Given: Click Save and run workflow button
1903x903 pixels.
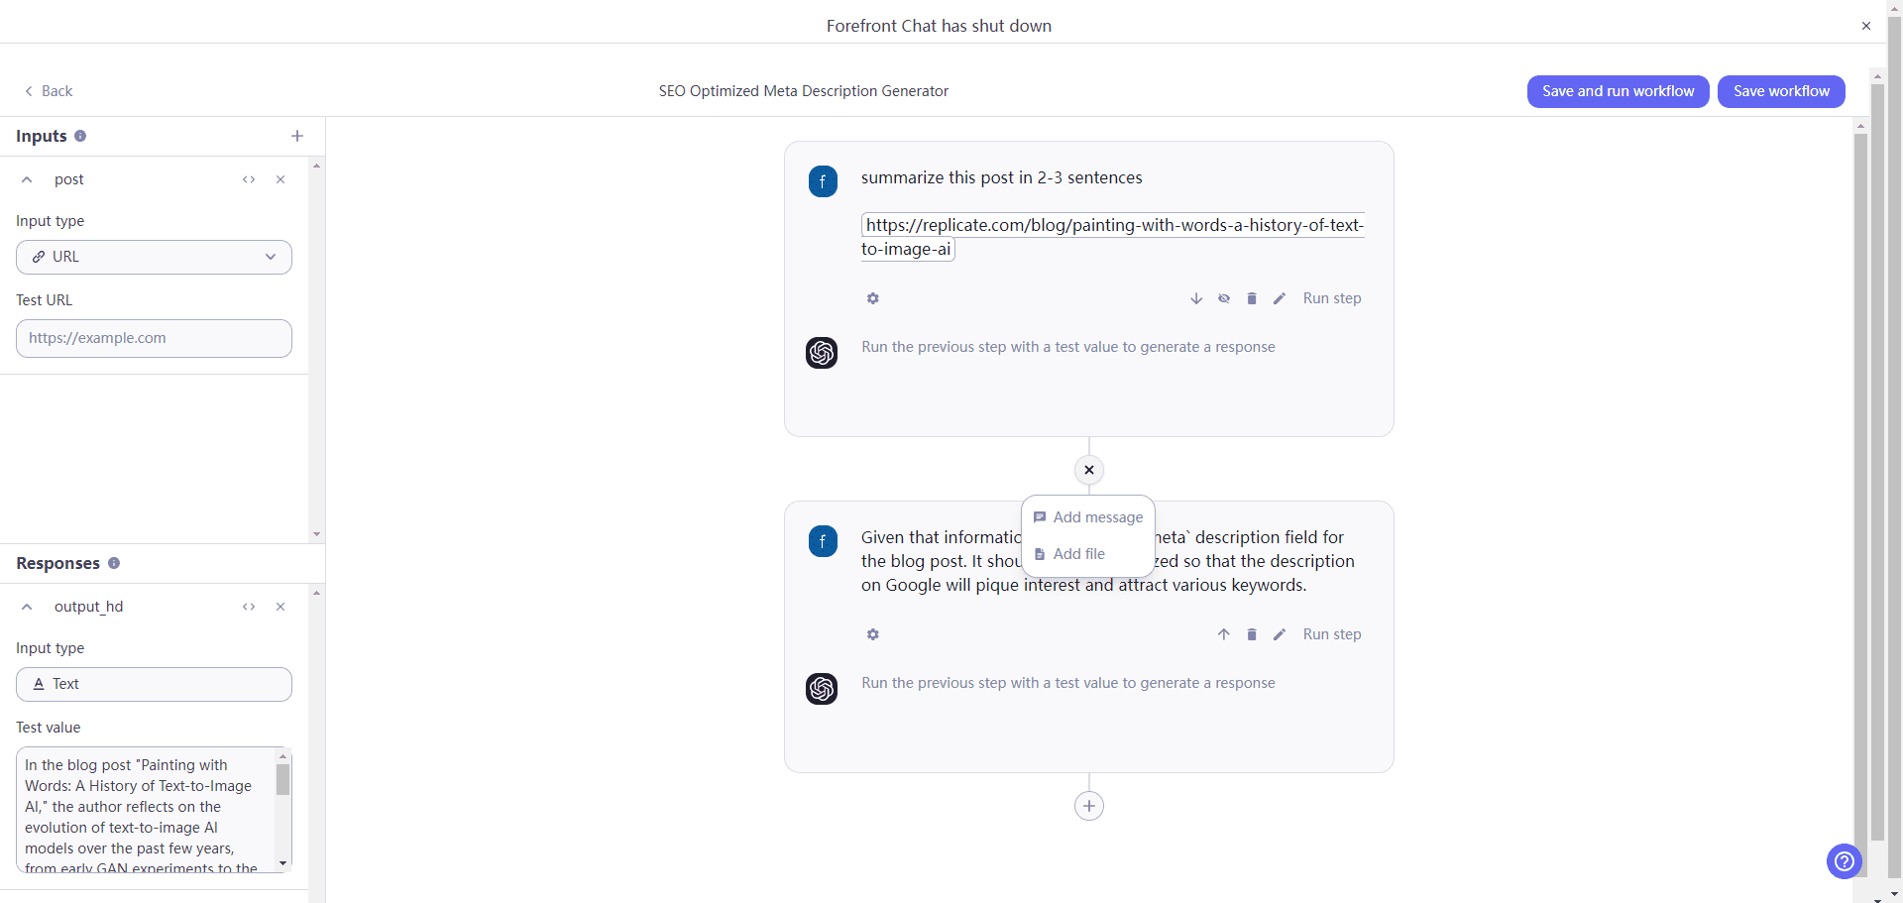Looking at the screenshot, I should (1619, 91).
